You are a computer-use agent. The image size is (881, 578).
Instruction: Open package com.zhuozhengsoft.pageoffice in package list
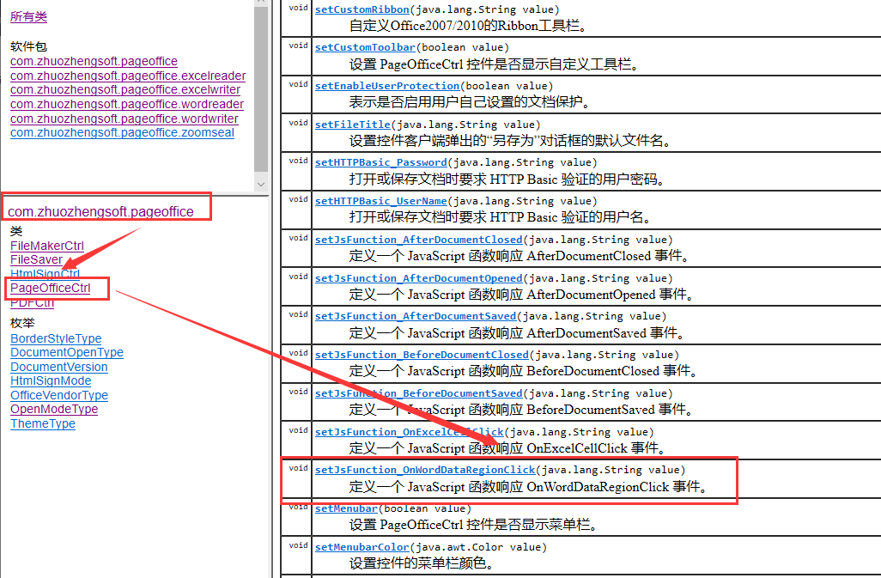(94, 61)
